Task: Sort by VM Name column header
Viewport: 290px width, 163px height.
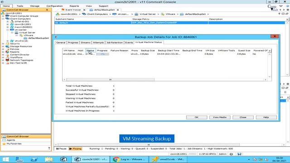Action: coord(69,50)
